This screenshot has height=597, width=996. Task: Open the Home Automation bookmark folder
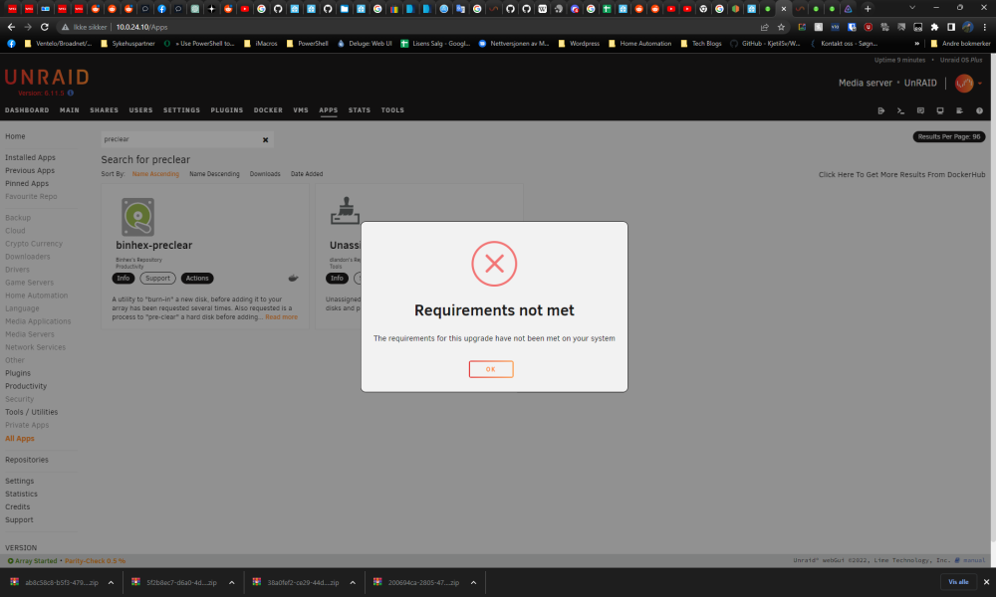point(639,44)
